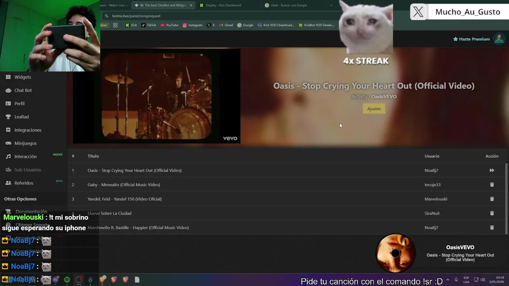Click user Marvelouski in the table
The height and width of the screenshot is (286, 509).
436,199
